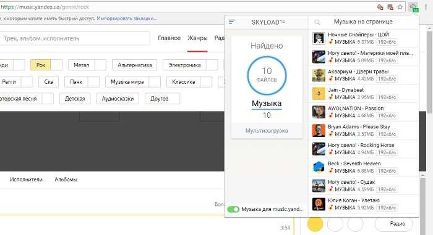Select the Рок genre button

[x=41, y=65]
